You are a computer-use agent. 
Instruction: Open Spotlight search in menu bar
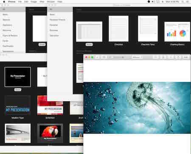(183, 2)
